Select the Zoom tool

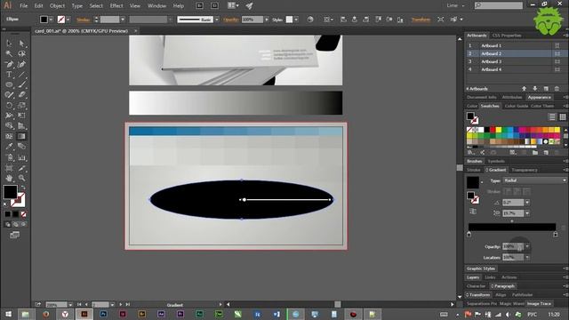pos(21,178)
